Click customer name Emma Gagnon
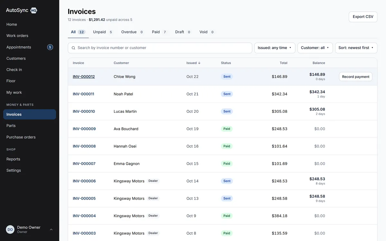 (126, 164)
